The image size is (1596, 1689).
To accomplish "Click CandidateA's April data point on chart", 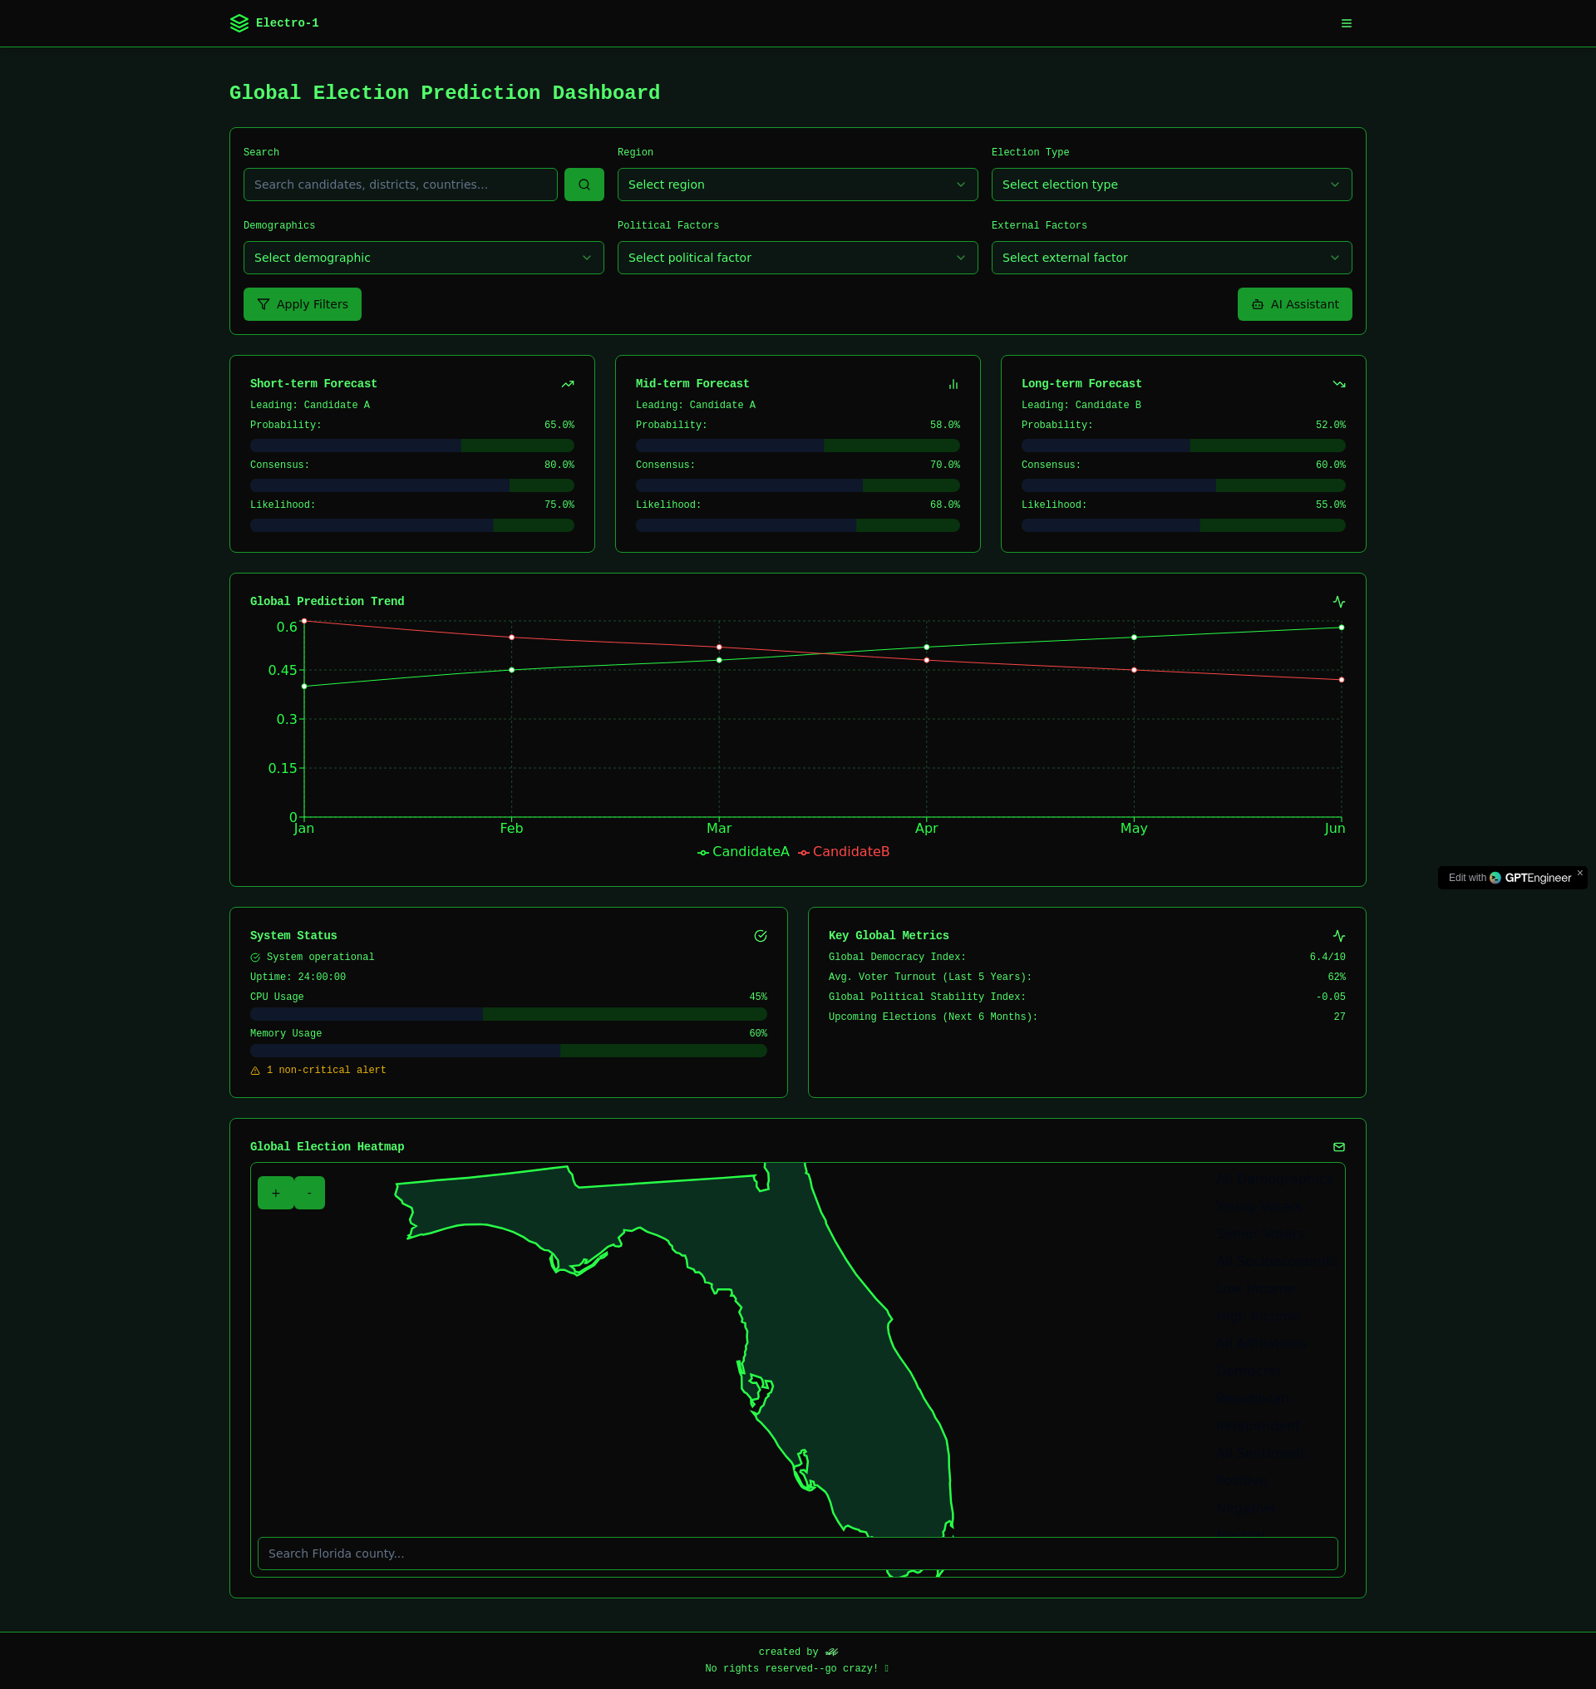I will [927, 648].
